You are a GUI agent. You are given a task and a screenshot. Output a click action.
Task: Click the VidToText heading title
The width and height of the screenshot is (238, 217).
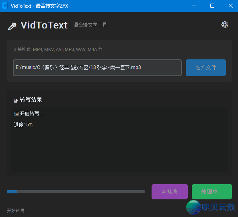tap(44, 25)
